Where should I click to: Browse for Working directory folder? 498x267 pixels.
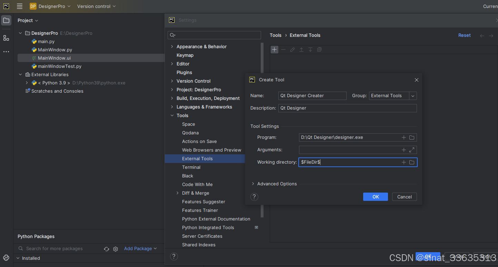(x=412, y=162)
